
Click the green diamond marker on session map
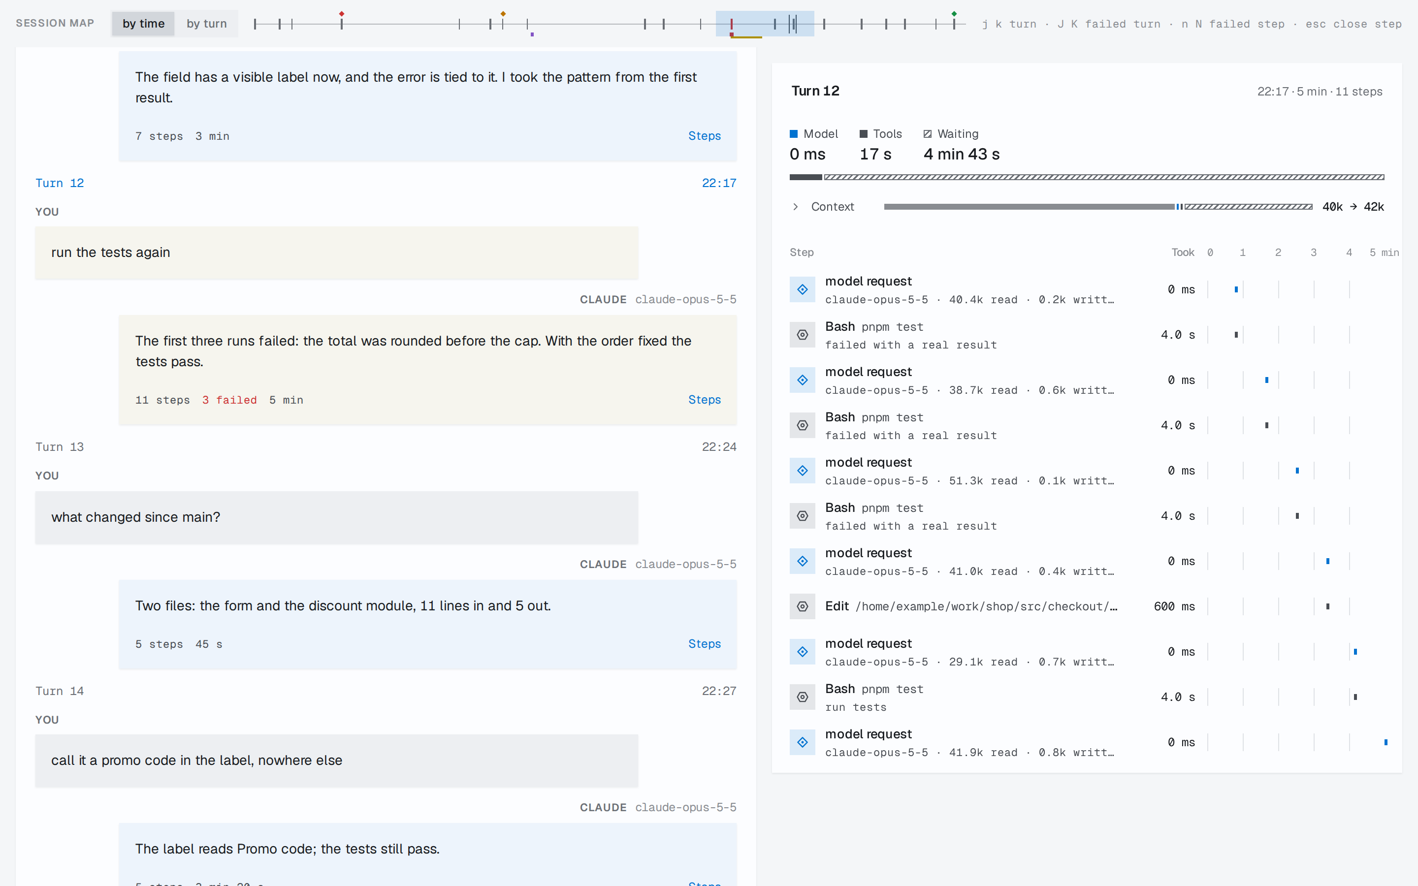(x=954, y=13)
